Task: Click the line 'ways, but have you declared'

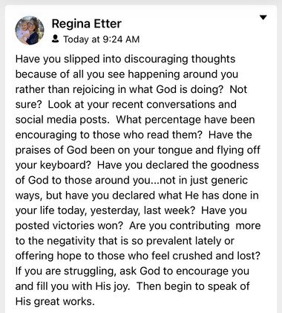Action: point(137,196)
